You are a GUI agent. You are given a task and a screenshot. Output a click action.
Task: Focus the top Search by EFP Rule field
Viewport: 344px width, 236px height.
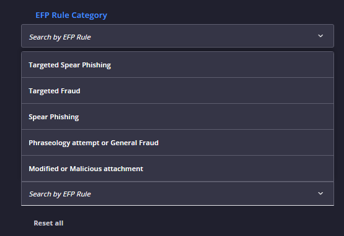[177, 36]
